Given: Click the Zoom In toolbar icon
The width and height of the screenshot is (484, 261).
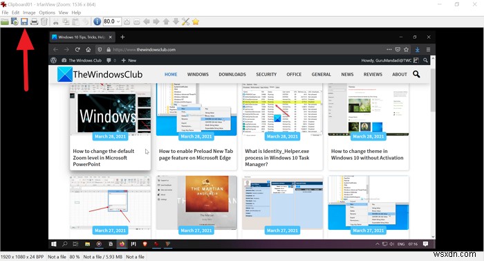Looking at the screenshot, I should (127, 21).
